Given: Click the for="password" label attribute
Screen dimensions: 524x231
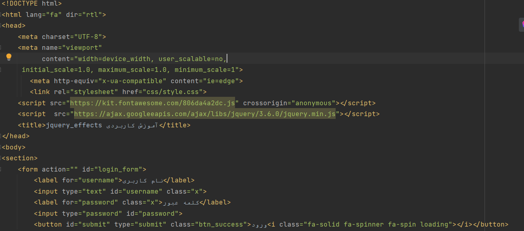Looking at the screenshot, I should (90, 202).
